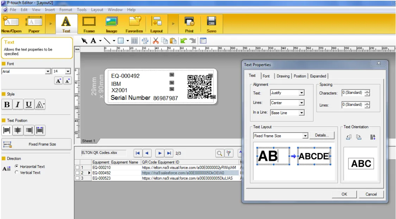Screen dimensions: 396x219
Task: Choose the Frame ribbon tool
Action: (89, 24)
